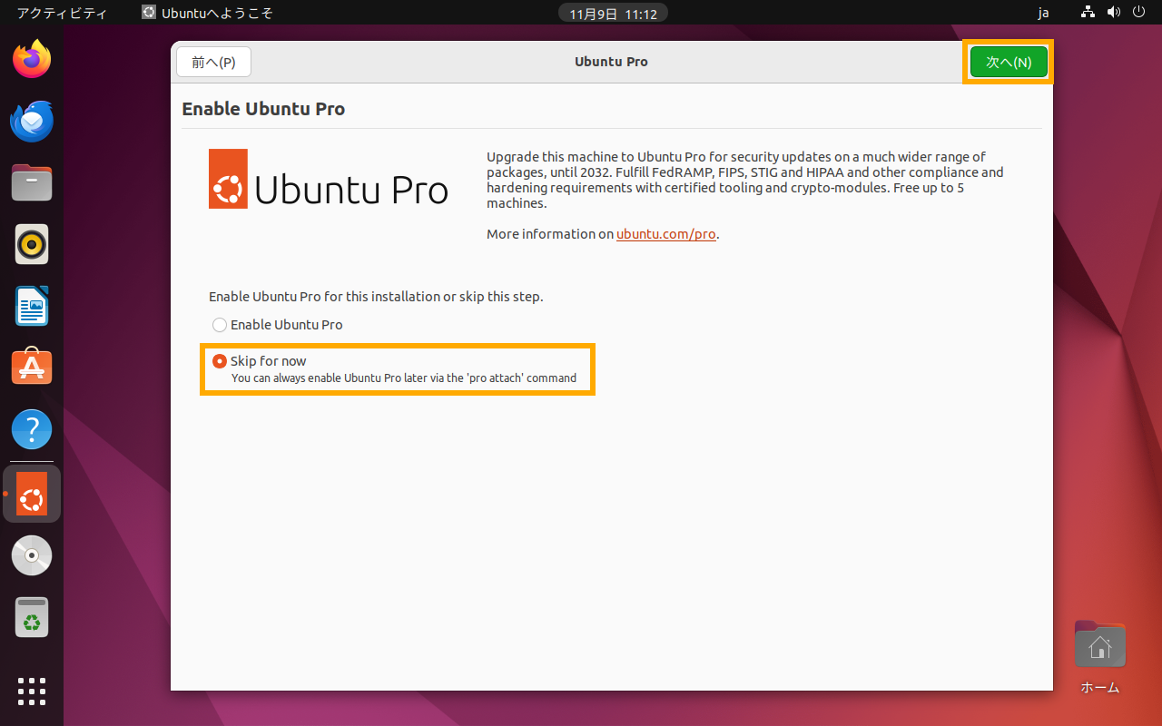Screen dimensions: 1162x726
Task: Click the Ubuntu Pro window title
Action: (x=611, y=62)
